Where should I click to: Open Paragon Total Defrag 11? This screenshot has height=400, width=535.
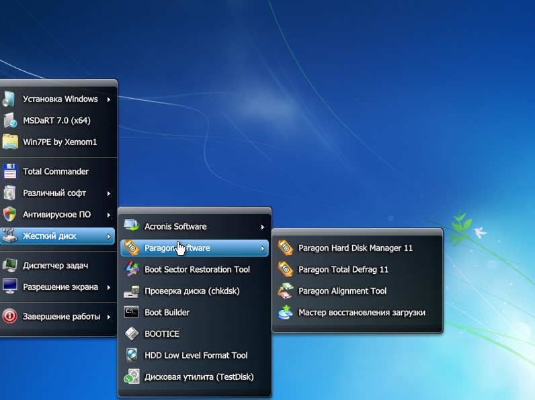[x=343, y=270]
